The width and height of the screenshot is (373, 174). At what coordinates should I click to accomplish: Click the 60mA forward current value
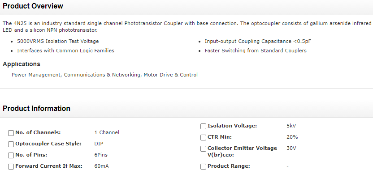(101, 166)
